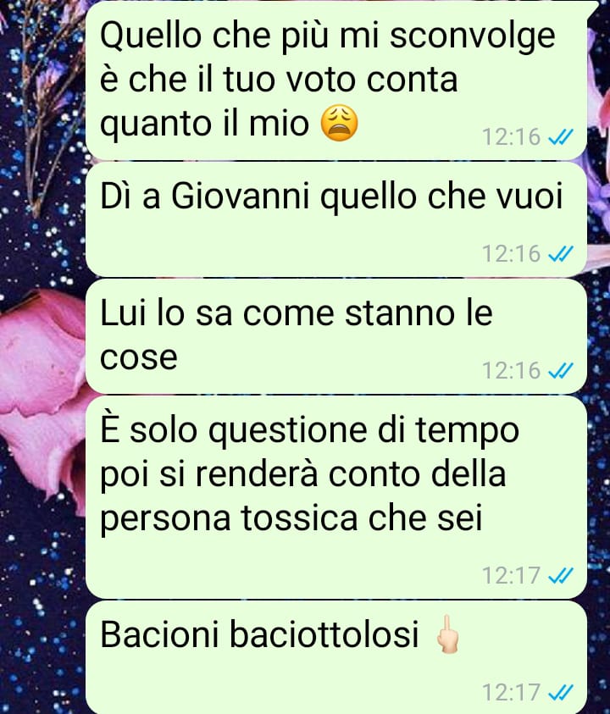Click the middle finger emoji
Screen dimensions: 610x714
click(448, 634)
